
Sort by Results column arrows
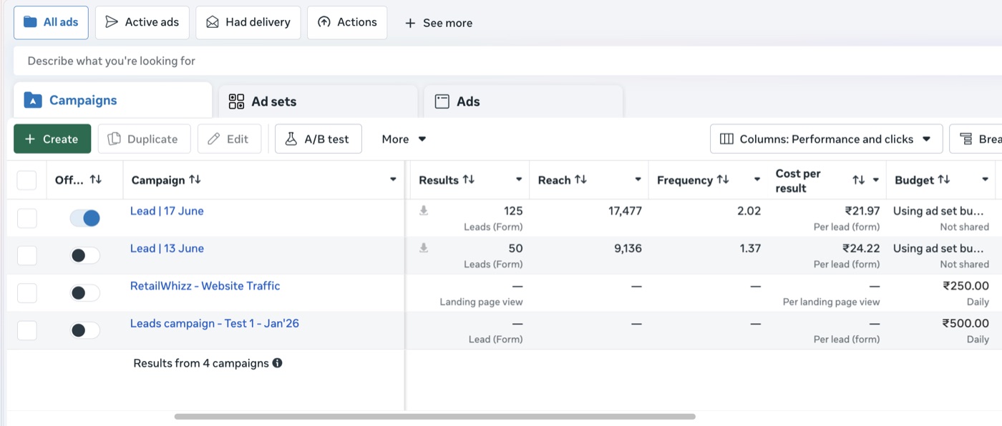pyautogui.click(x=469, y=180)
